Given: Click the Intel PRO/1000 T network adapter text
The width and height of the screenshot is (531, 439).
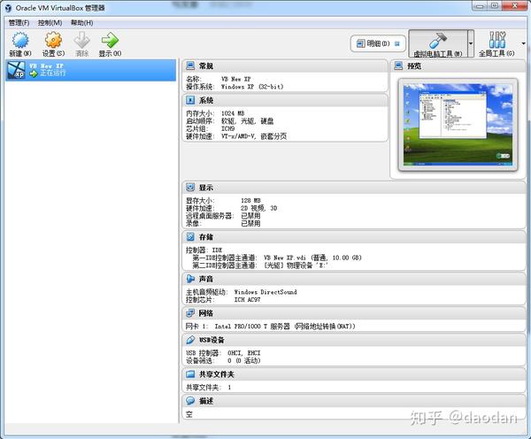Looking at the screenshot, I should [x=285, y=327].
